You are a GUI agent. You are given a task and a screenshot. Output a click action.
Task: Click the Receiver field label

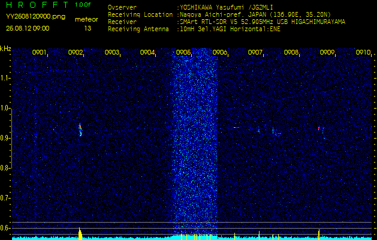tap(122, 22)
